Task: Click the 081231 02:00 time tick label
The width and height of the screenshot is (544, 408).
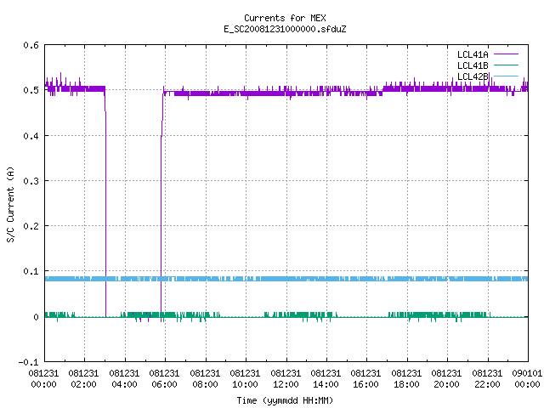Action: 83,379
